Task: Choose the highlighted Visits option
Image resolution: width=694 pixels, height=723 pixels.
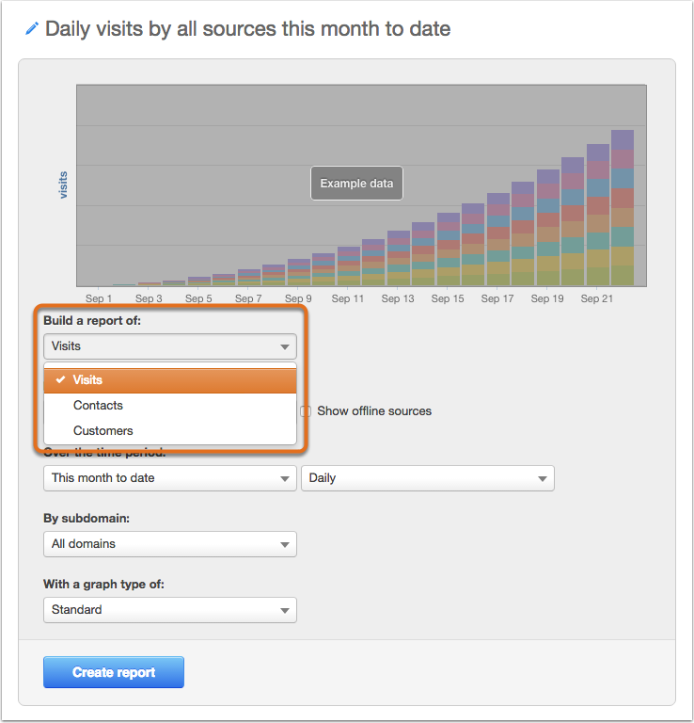Action: (x=170, y=380)
